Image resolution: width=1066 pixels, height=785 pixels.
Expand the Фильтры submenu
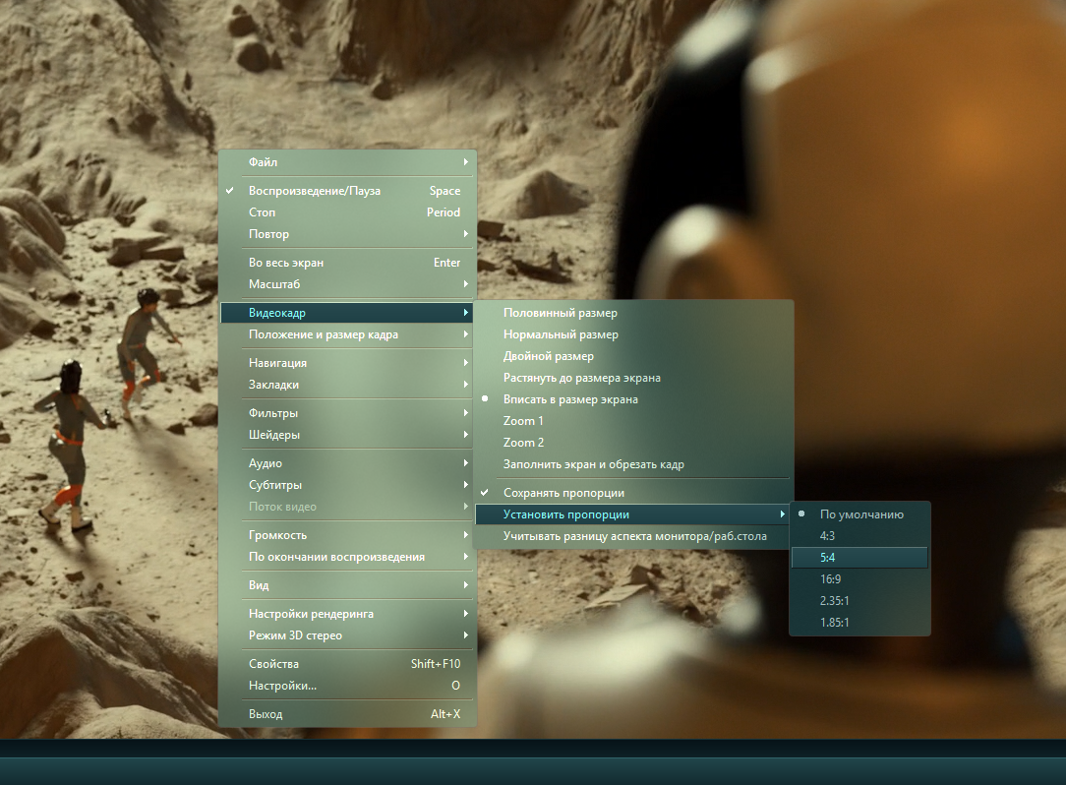coord(347,413)
